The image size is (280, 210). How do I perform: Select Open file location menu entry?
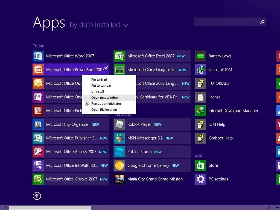(x=109, y=110)
